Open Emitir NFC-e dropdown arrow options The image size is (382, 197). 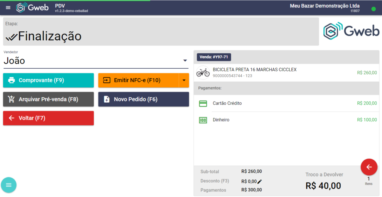[x=184, y=80]
